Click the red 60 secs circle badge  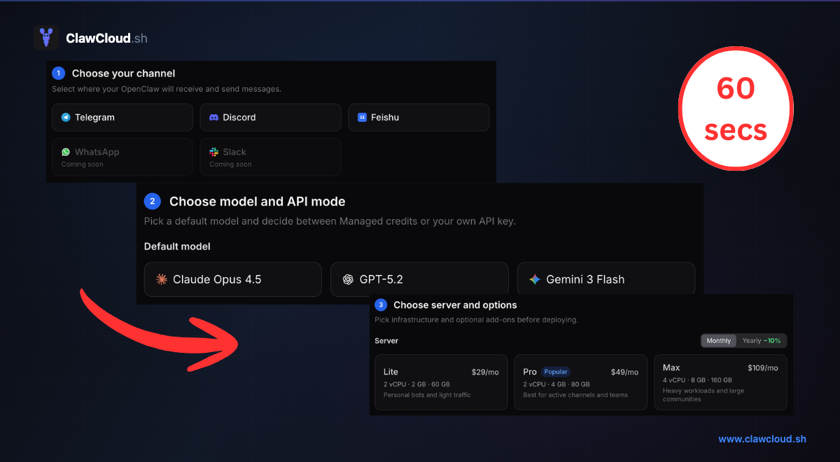736,109
